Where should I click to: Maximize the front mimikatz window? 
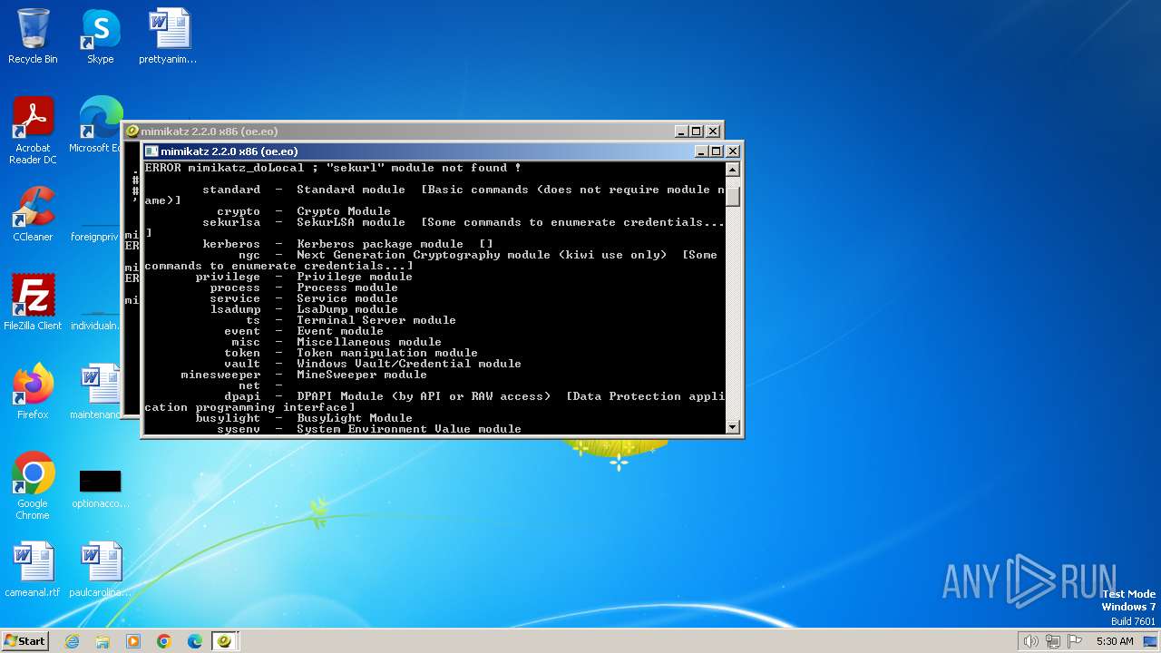717,151
